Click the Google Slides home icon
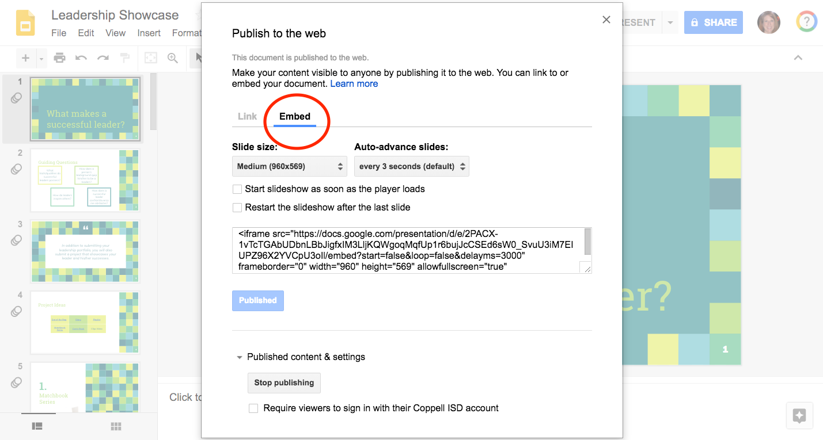 [x=25, y=24]
